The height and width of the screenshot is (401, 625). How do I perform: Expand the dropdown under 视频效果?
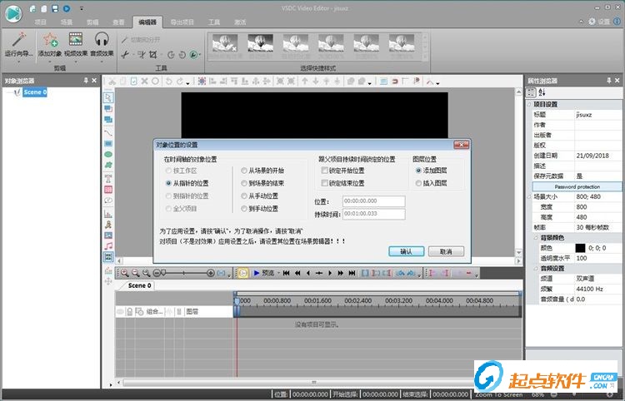click(x=76, y=62)
